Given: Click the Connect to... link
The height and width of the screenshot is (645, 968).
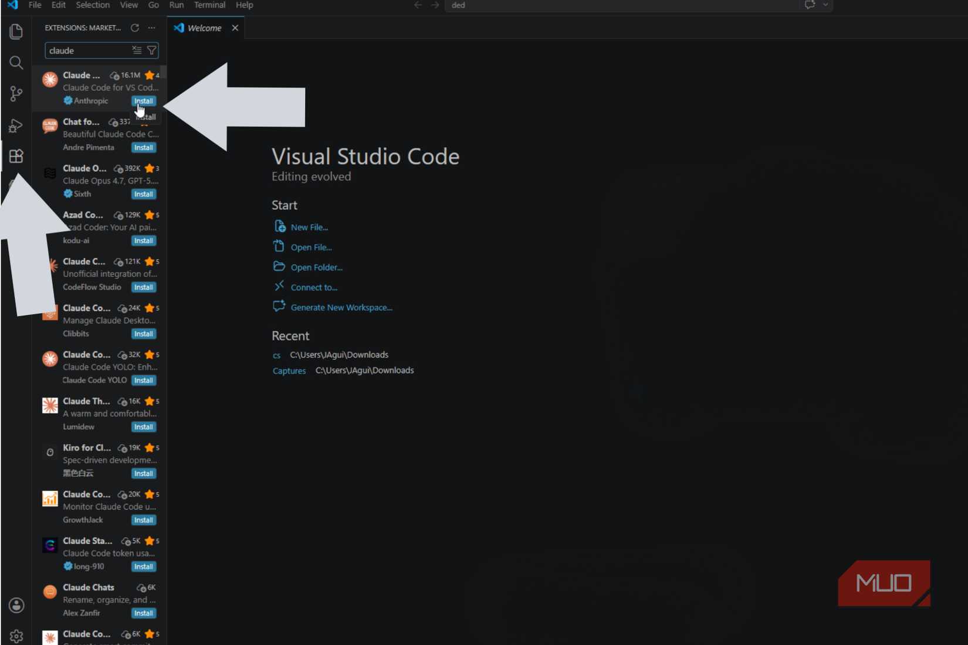Looking at the screenshot, I should [x=314, y=287].
